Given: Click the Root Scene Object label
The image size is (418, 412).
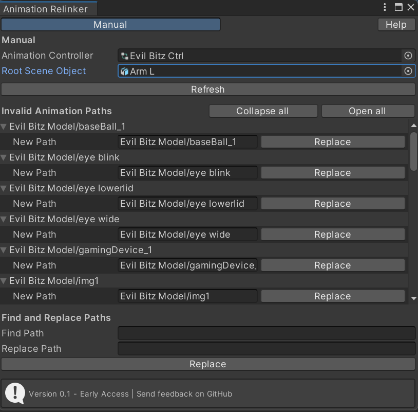Looking at the screenshot, I should [x=44, y=71].
